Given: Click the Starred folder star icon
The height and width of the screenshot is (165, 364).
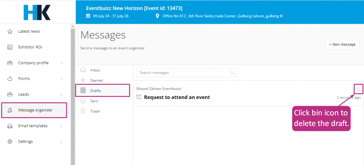Looking at the screenshot, I should coord(83,81).
